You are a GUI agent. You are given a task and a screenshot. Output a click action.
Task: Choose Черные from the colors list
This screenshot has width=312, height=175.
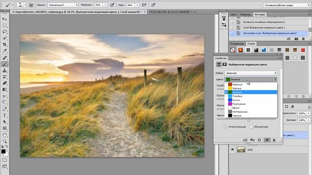pos(251,116)
